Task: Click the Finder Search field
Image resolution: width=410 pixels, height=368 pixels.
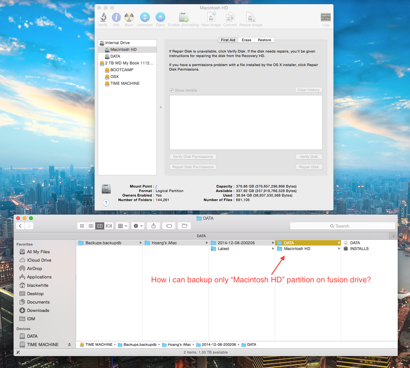Action: tap(343, 226)
